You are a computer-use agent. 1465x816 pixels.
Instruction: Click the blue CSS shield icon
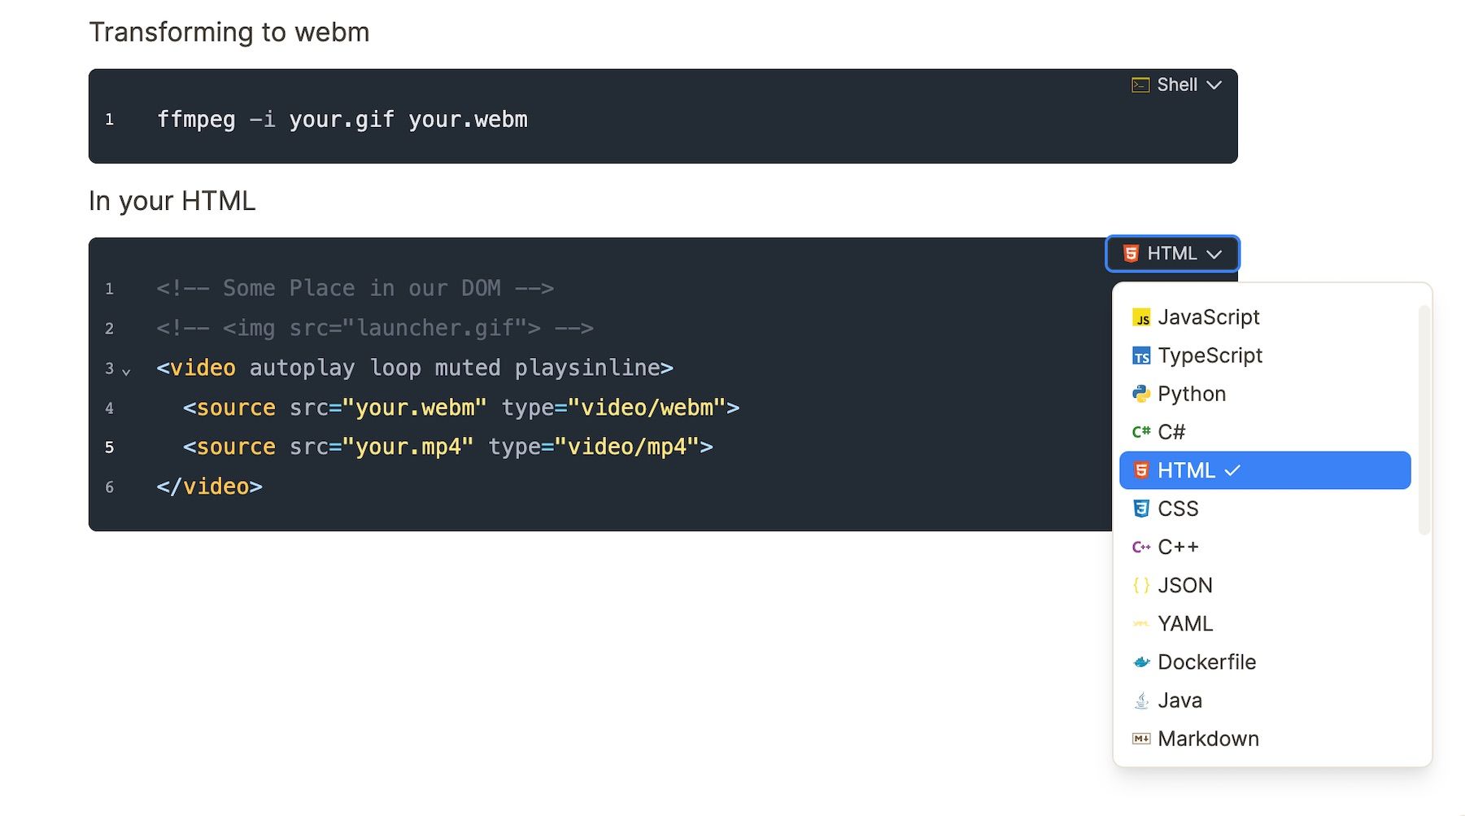pos(1141,508)
